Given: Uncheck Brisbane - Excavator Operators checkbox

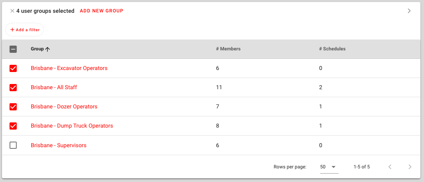Looking at the screenshot, I should coord(13,68).
